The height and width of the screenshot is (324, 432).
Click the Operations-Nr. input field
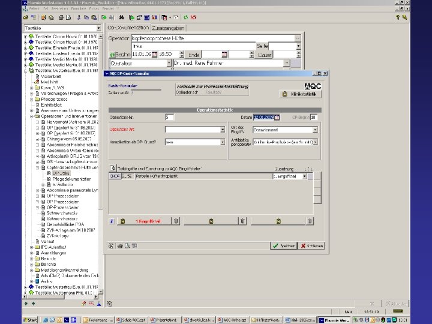tap(169, 117)
